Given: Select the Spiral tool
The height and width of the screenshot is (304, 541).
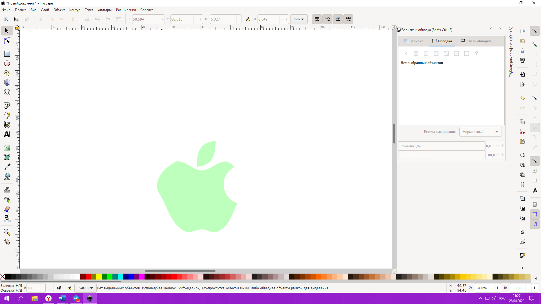Looking at the screenshot, I should [x=7, y=92].
